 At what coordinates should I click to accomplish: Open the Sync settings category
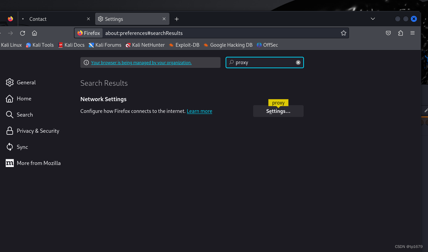coord(17,147)
